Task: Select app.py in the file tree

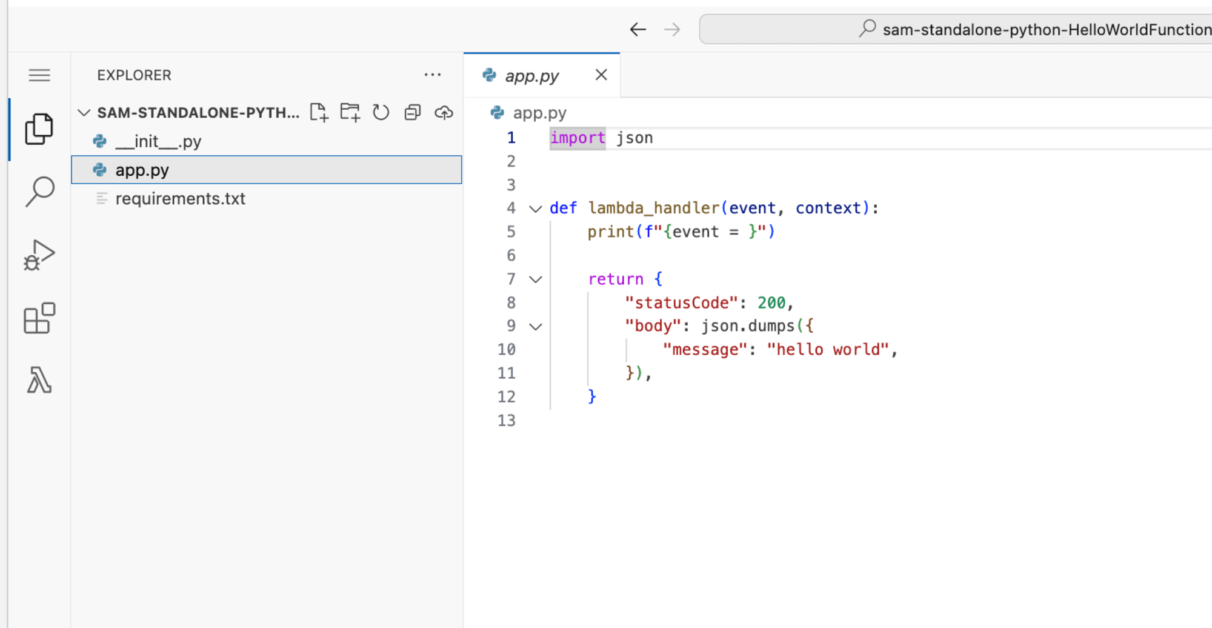Action: tap(267, 170)
